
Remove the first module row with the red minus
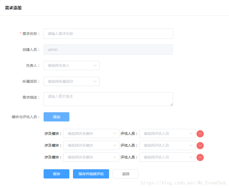pyautogui.click(x=200, y=134)
